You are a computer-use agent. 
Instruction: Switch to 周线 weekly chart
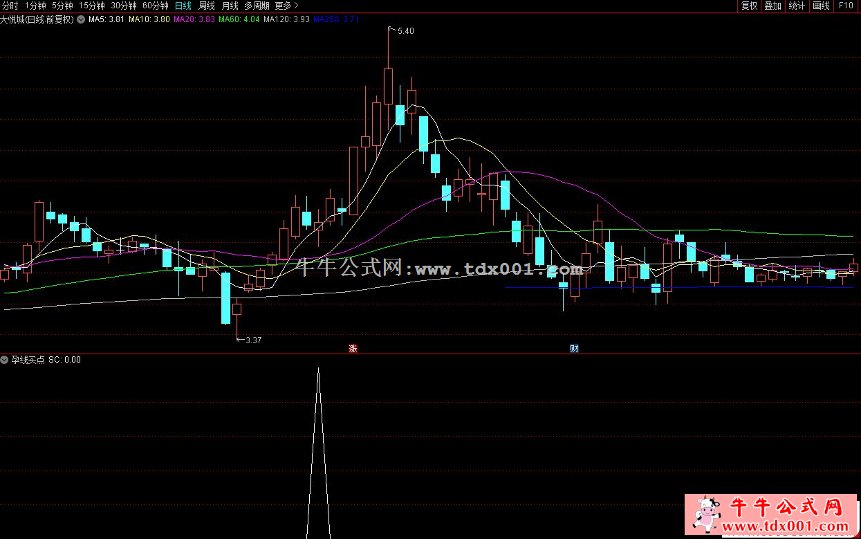pos(207,6)
